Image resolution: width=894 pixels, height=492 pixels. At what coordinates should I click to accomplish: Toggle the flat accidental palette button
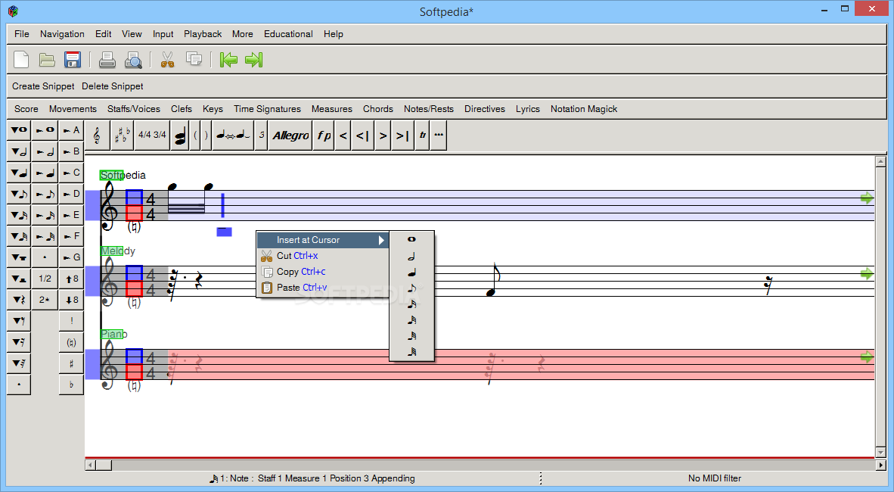pyautogui.click(x=71, y=384)
